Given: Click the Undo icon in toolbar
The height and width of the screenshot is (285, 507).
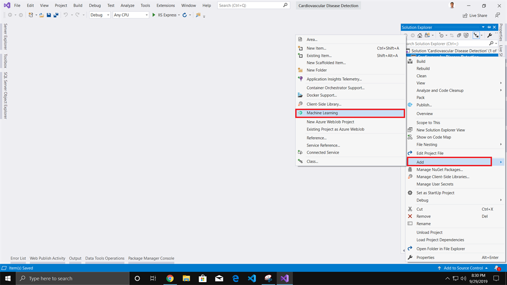Looking at the screenshot, I should click(x=66, y=15).
